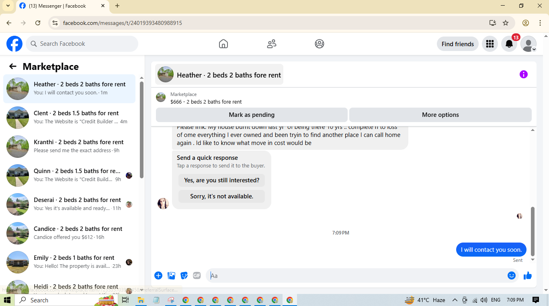Open Candice's conversation with $612 offer
549x306 pixels.
point(69,233)
